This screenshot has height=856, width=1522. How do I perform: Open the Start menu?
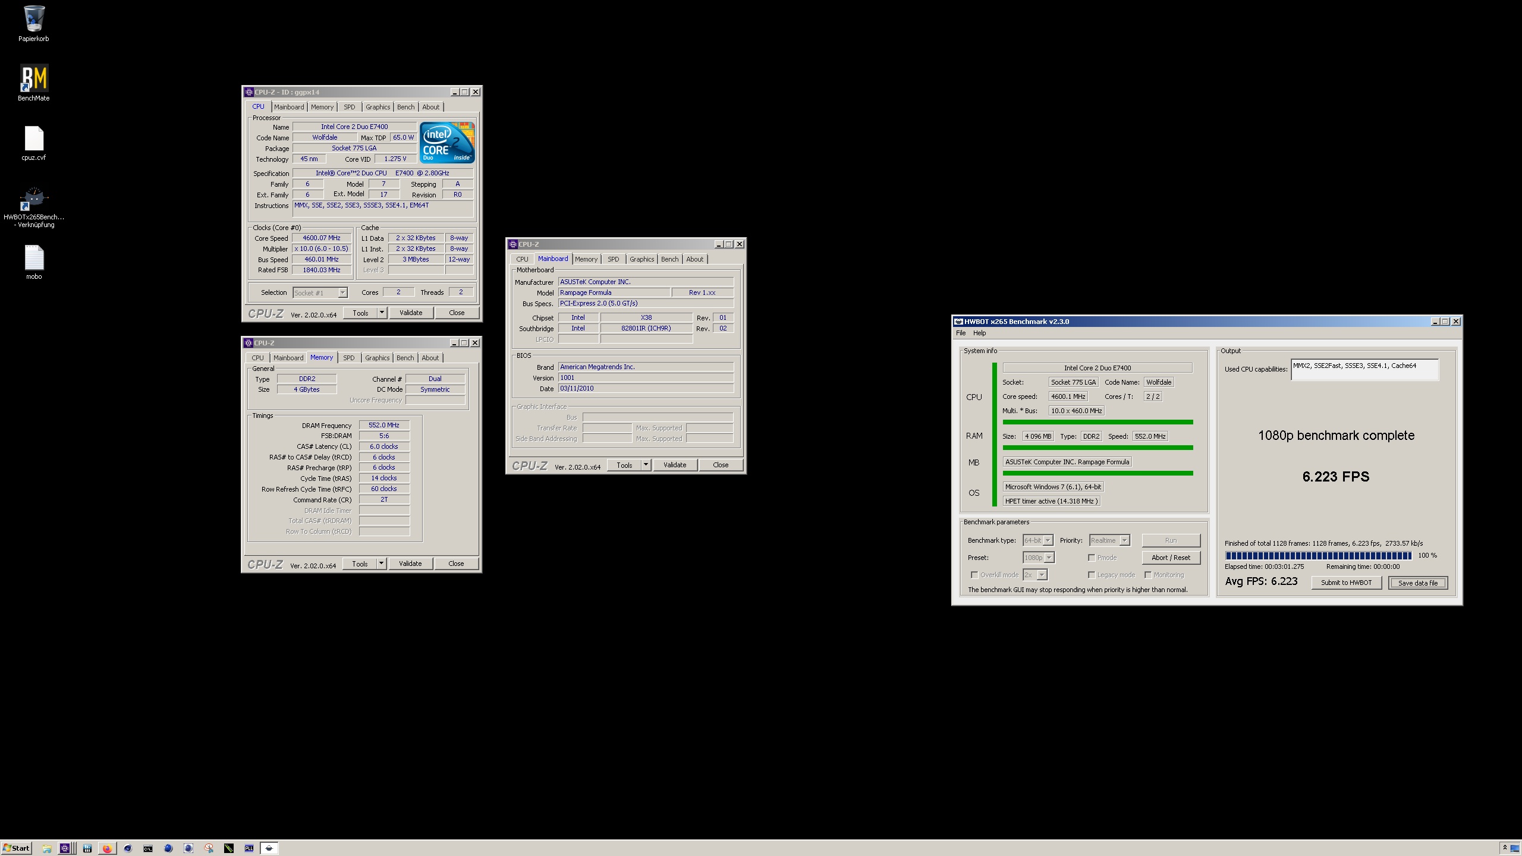[x=16, y=848]
